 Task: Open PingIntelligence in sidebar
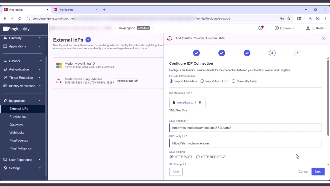point(20,148)
